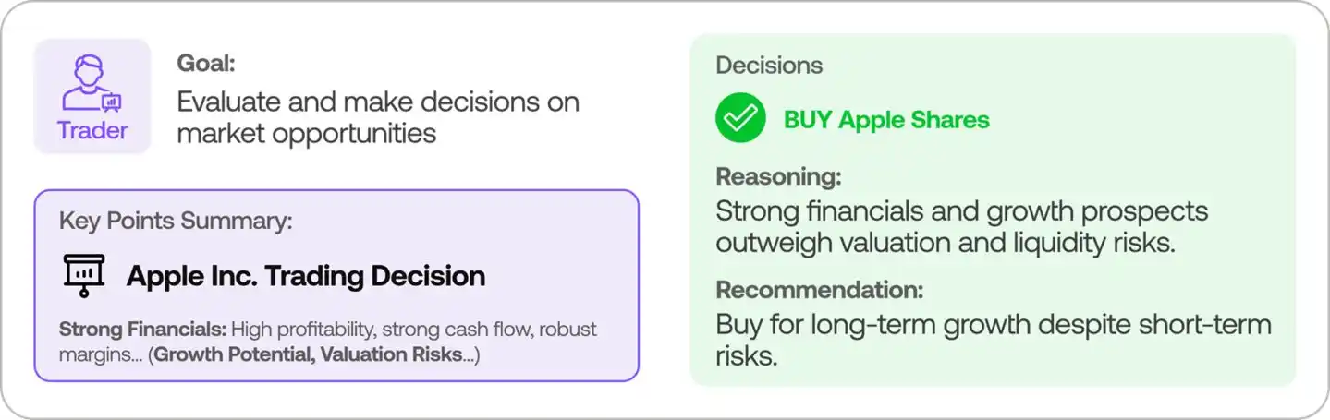Click the Trader person icon
The width and height of the screenshot is (1330, 420).
(x=92, y=84)
